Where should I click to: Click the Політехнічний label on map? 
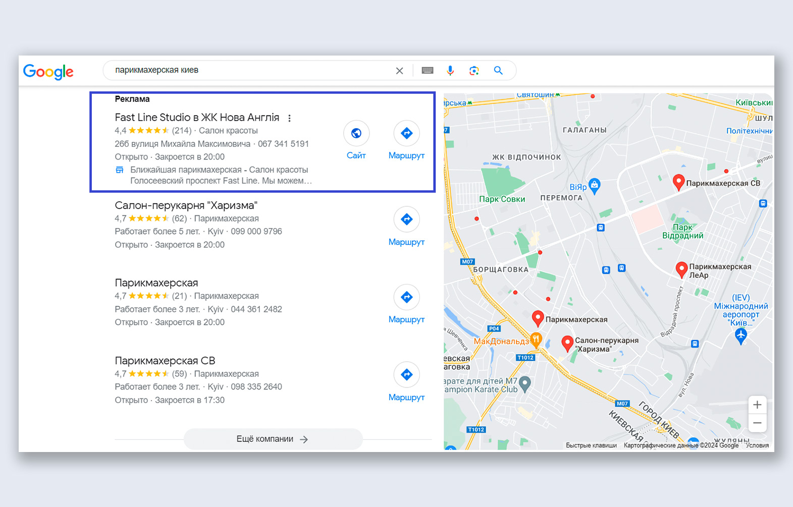749,131
